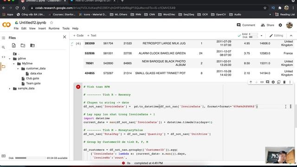Open more cell actions menu
Screen dimensions: 297x167
coord(290,82)
